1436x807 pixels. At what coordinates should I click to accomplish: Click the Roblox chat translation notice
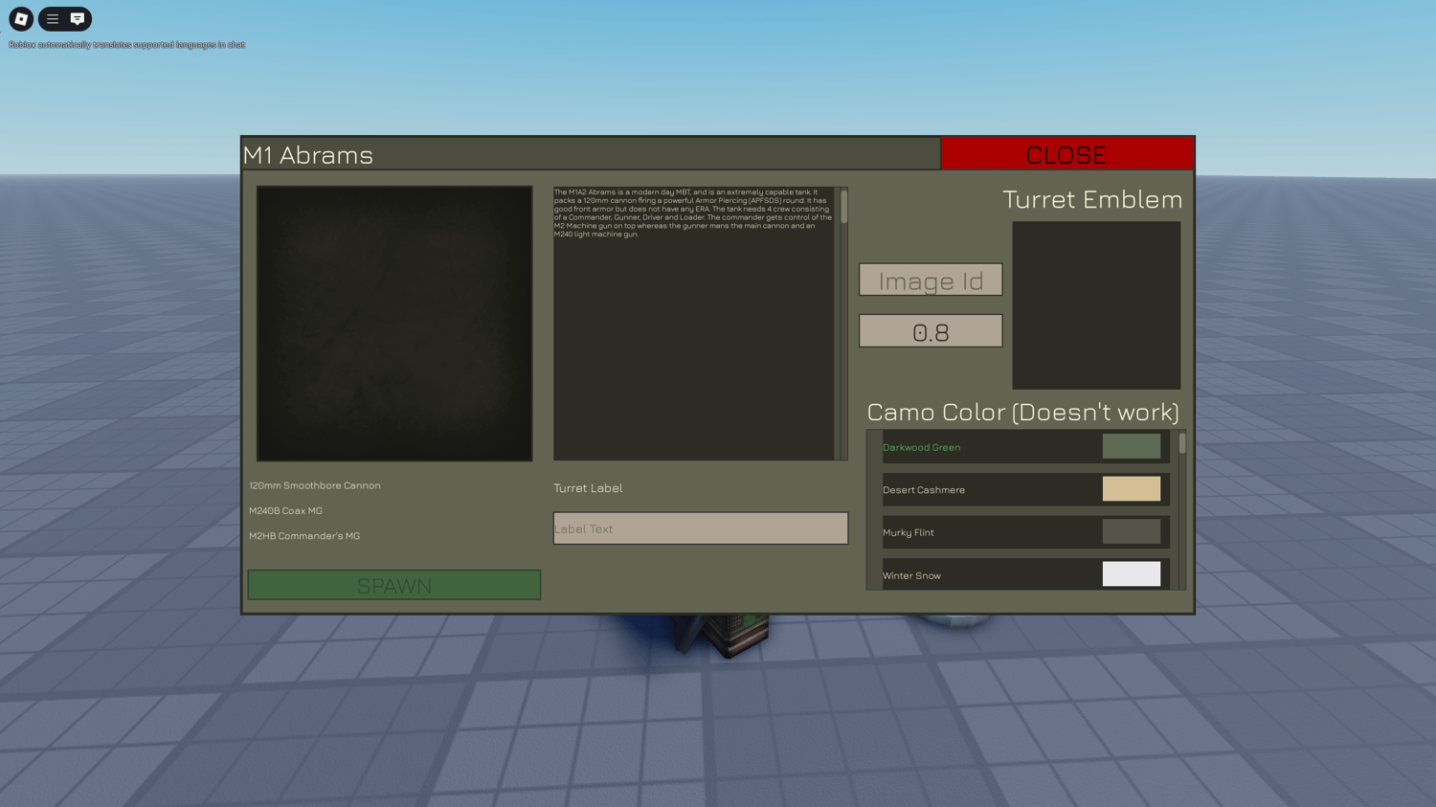point(127,45)
